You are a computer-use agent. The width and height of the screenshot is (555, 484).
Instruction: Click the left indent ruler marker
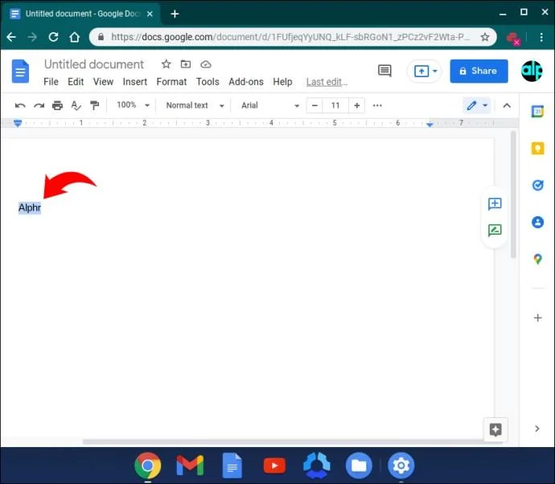(18, 123)
